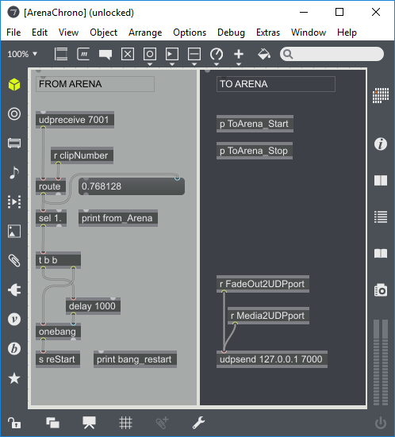Select the p ToArena_Start object
Screen dimensions: 395x437
(255, 124)
